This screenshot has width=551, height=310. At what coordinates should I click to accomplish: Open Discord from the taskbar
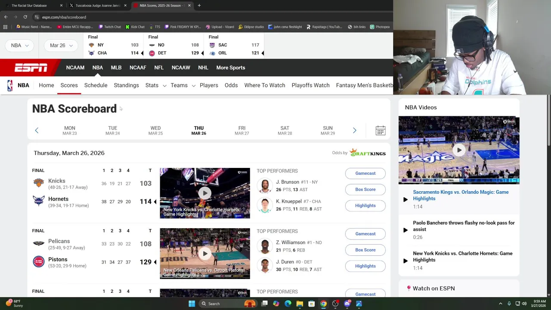pos(347,304)
